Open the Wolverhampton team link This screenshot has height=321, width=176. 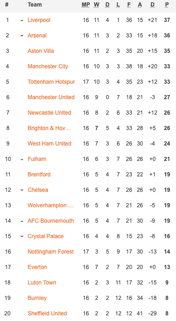click(50, 205)
